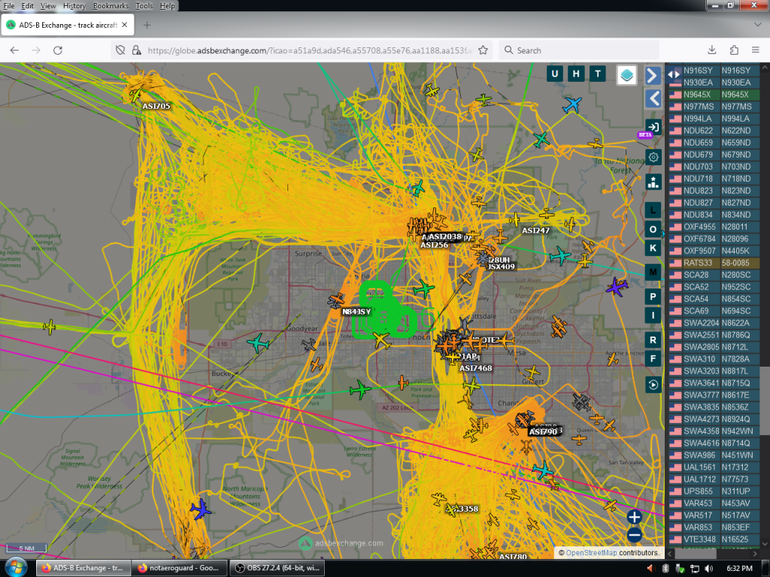Click the ASI705 aircraft label on map
The height and width of the screenshot is (577, 770).
click(156, 106)
